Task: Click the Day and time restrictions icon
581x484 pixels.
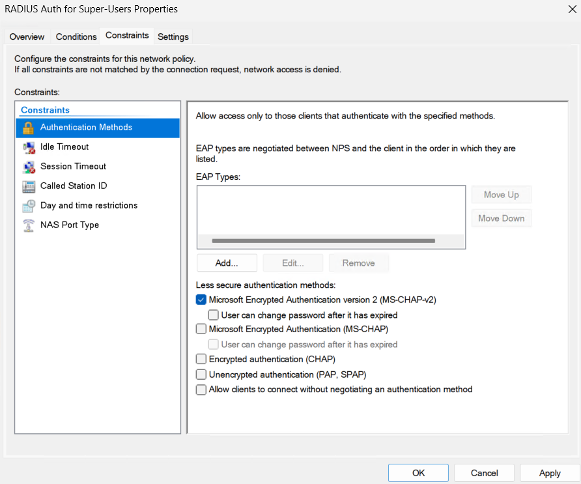Action: pos(29,206)
